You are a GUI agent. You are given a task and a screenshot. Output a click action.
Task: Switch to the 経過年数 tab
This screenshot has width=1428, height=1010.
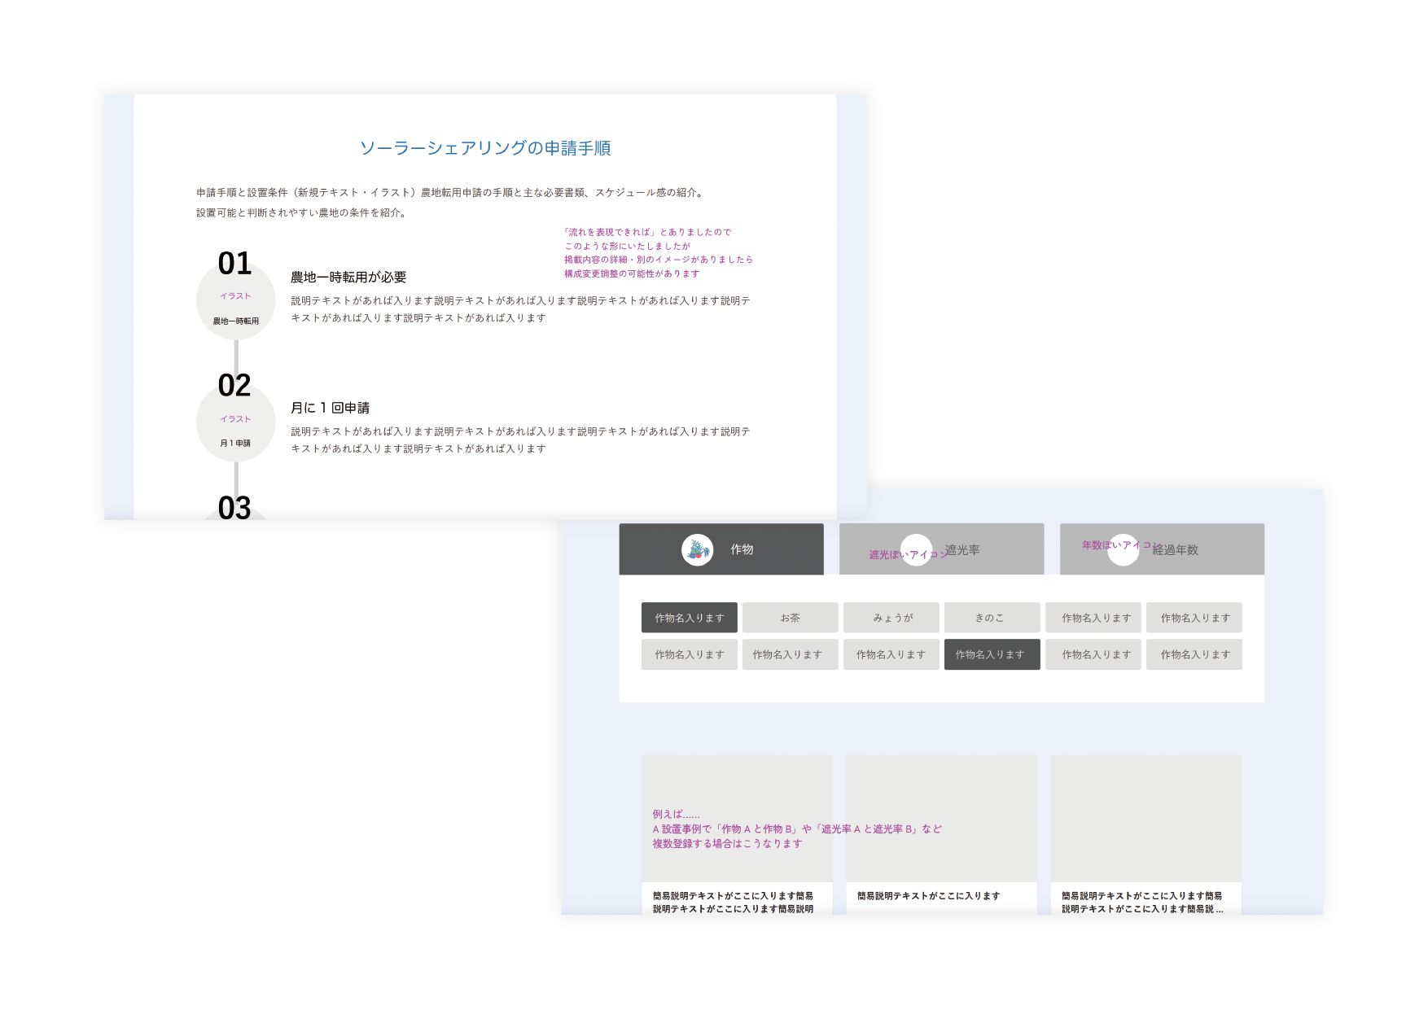1175,550
